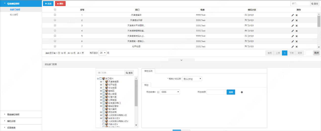The height and width of the screenshot is (131, 321).
Task: Enable the 可选电梯1 checkbox
Action: pos(158,92)
